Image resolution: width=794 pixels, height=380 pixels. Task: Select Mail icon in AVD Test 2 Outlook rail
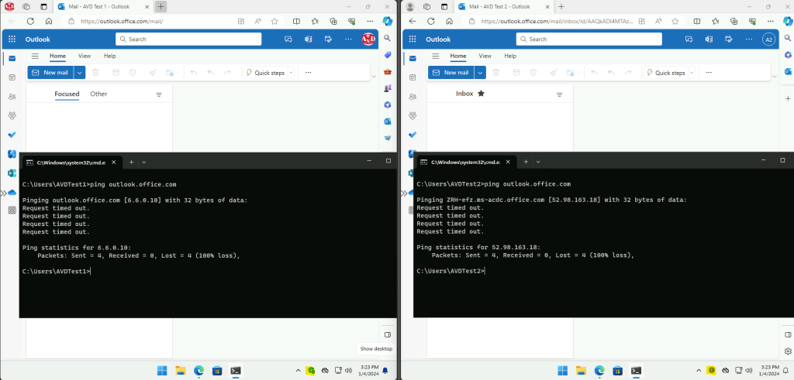coord(413,58)
